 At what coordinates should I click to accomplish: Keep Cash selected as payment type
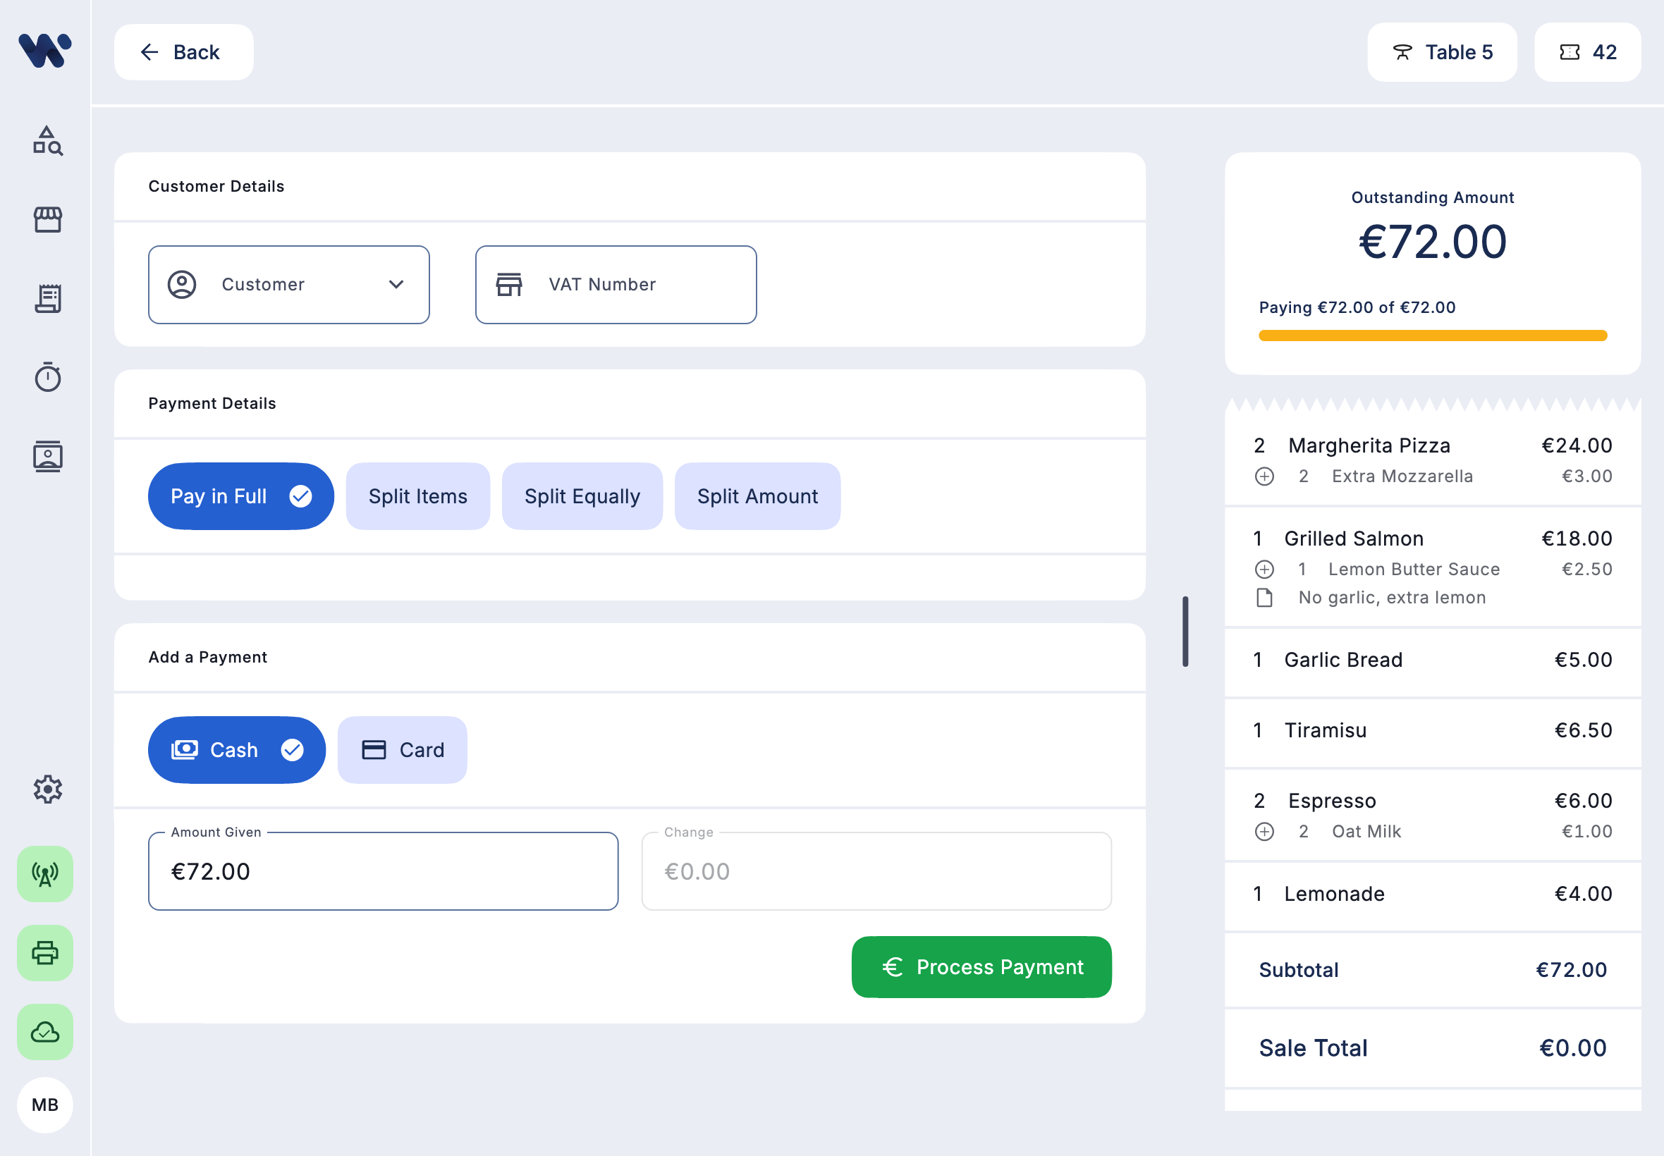(x=236, y=750)
